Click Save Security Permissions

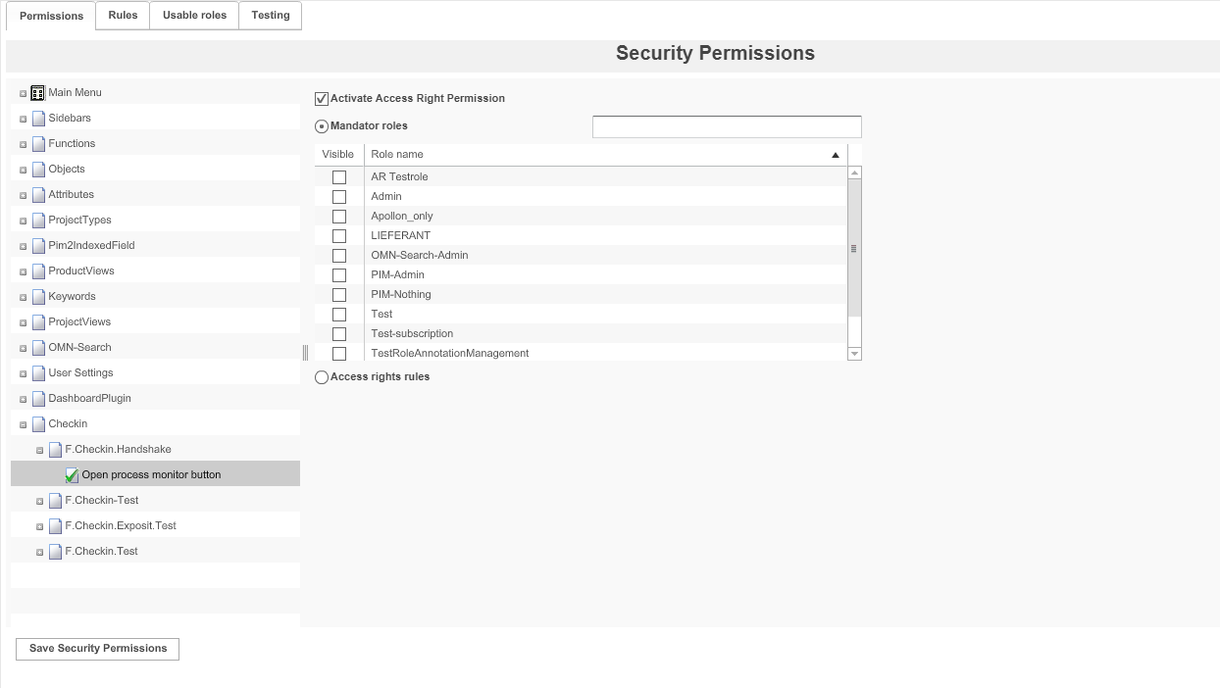(x=96, y=648)
